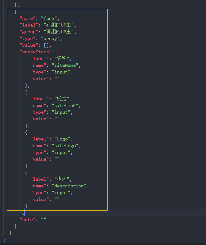The image size is (206, 245).
Task: Click the "group" key
Action: [29, 32]
